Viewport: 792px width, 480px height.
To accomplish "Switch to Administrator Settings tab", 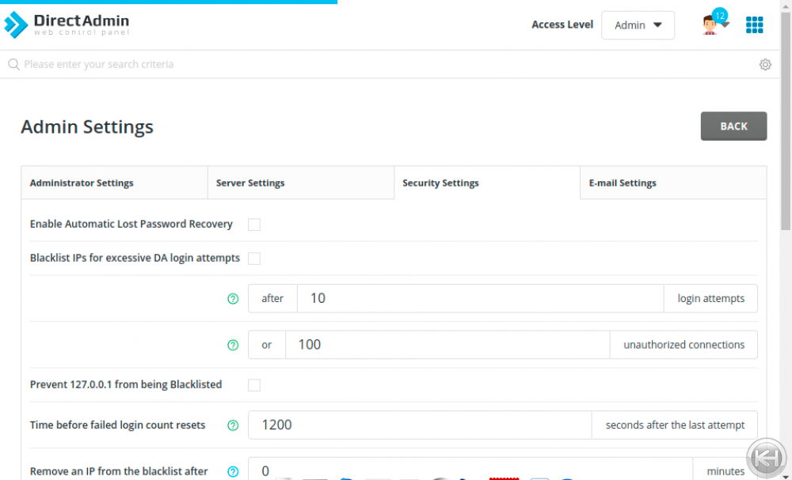I will 114,183.
